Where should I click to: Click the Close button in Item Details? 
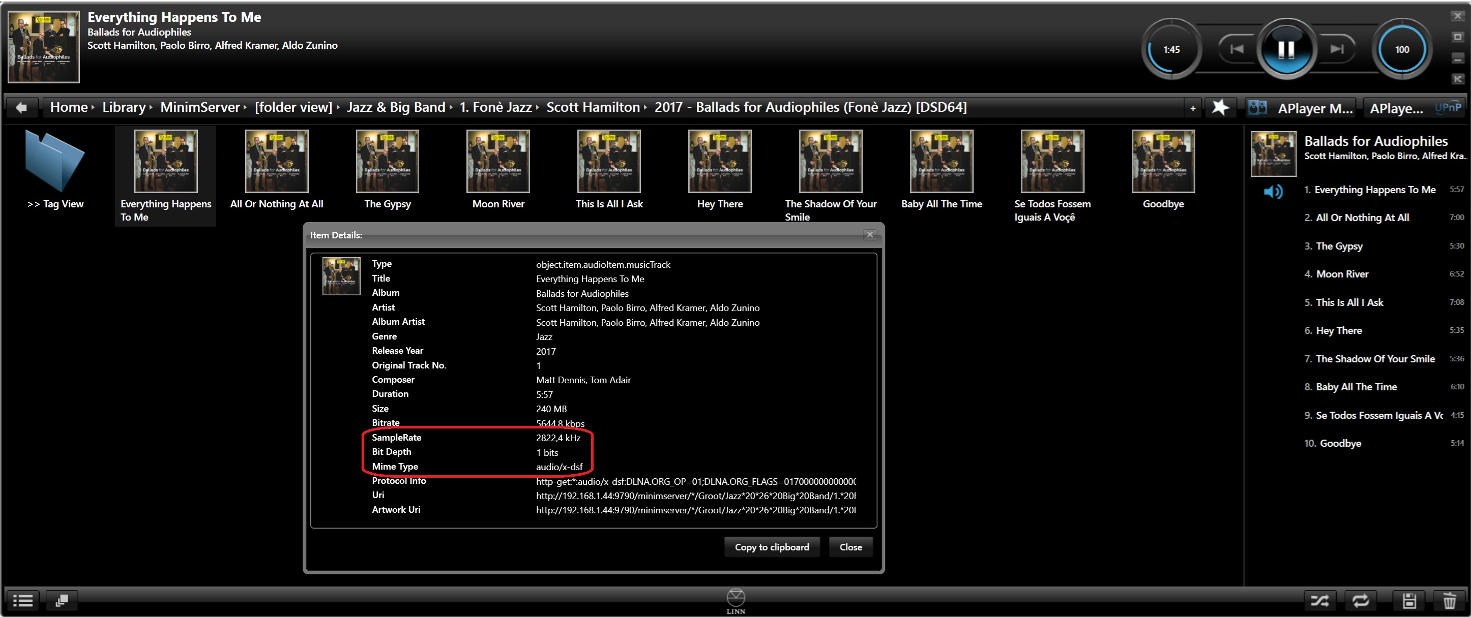(x=850, y=547)
